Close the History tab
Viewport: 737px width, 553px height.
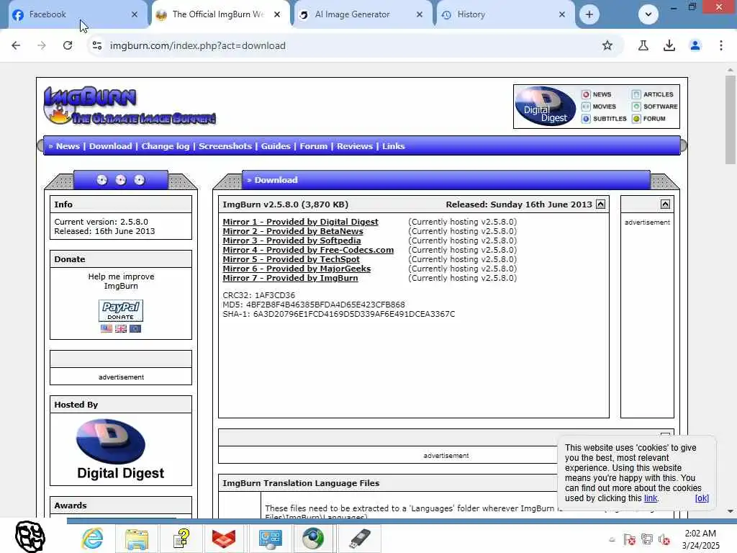click(562, 14)
